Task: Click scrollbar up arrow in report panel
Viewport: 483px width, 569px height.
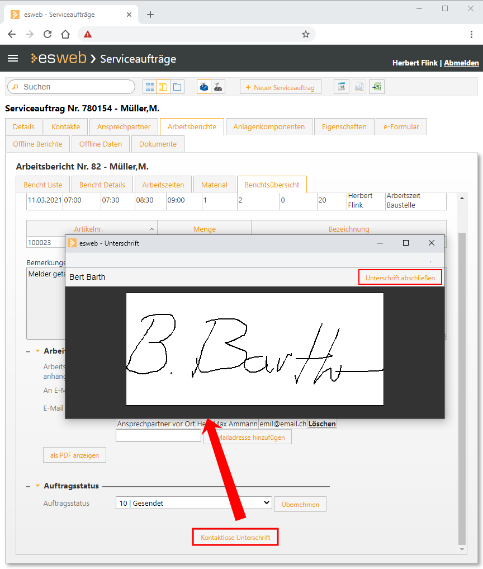Action: point(462,198)
